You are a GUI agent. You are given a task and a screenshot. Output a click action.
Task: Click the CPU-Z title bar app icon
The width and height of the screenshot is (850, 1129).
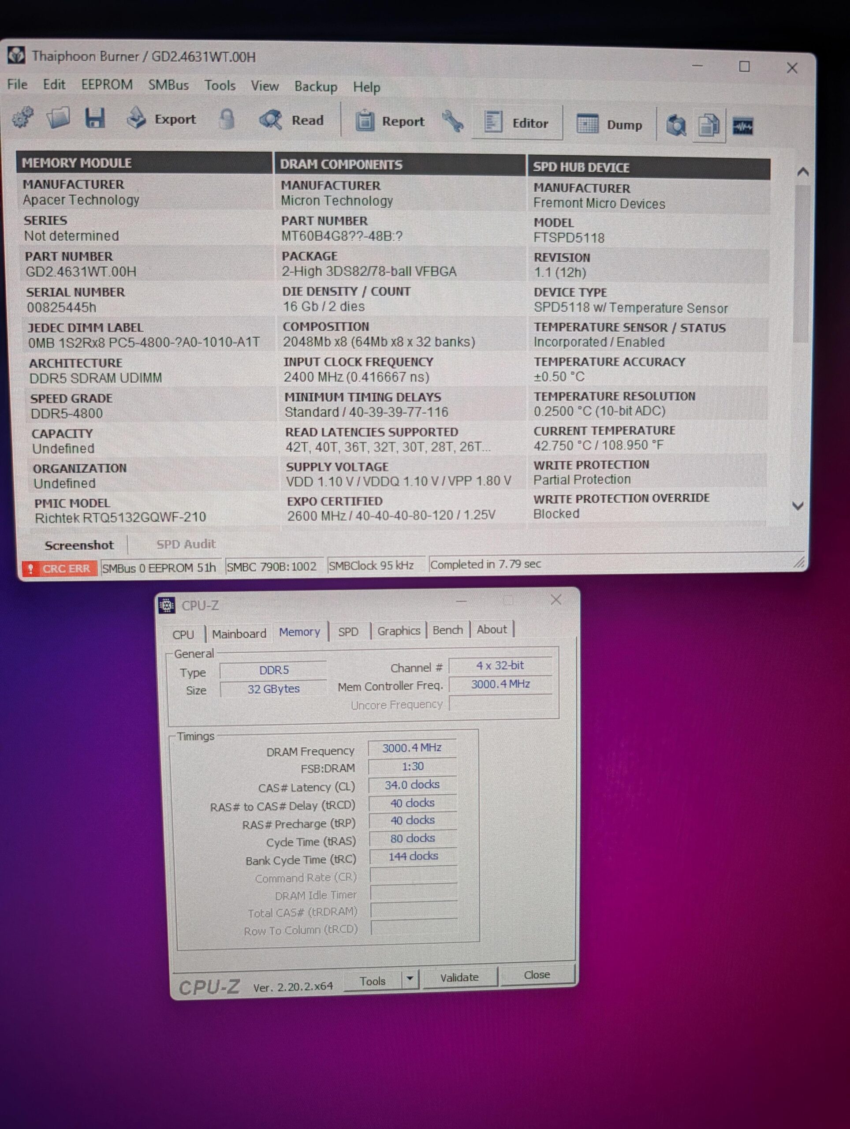tap(167, 606)
